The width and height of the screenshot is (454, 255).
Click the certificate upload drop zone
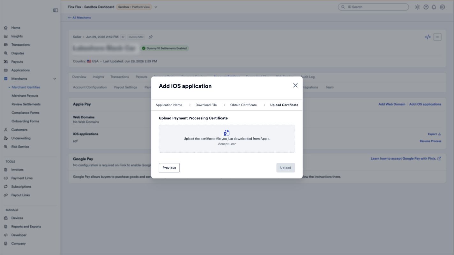pos(227,139)
